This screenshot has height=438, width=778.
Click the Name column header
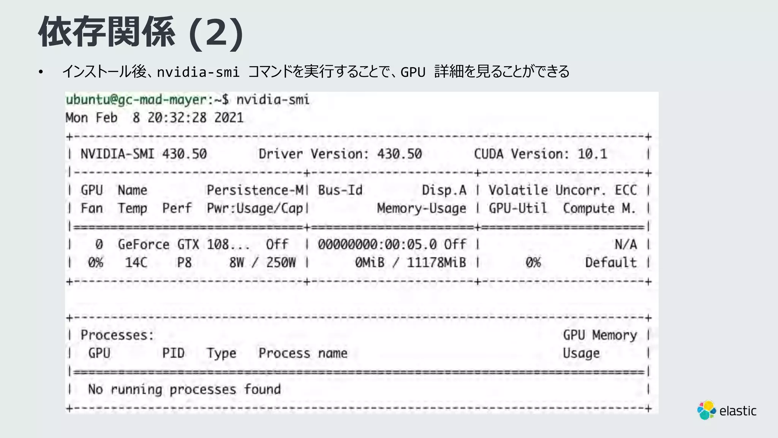(x=132, y=190)
